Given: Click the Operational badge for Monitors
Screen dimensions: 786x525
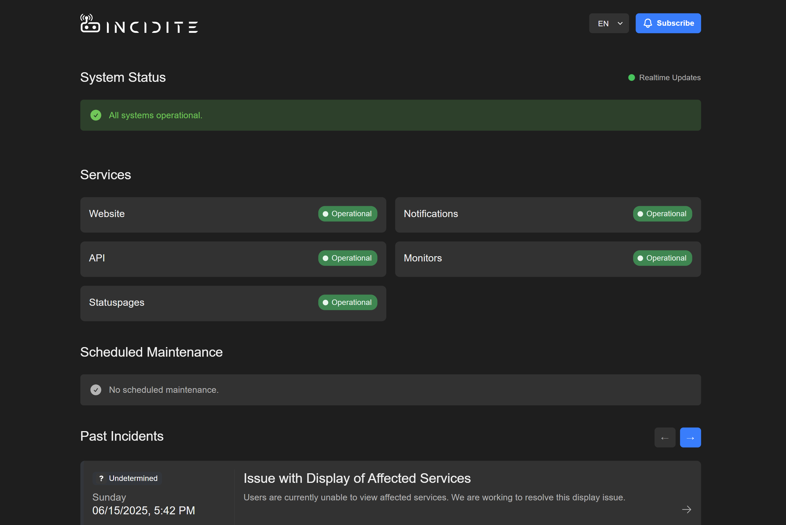Looking at the screenshot, I should [662, 258].
